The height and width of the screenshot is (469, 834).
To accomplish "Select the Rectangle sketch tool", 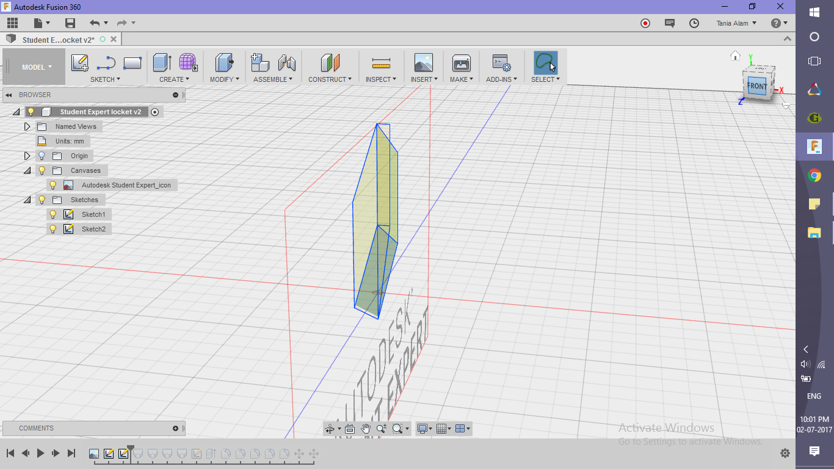I will point(132,62).
